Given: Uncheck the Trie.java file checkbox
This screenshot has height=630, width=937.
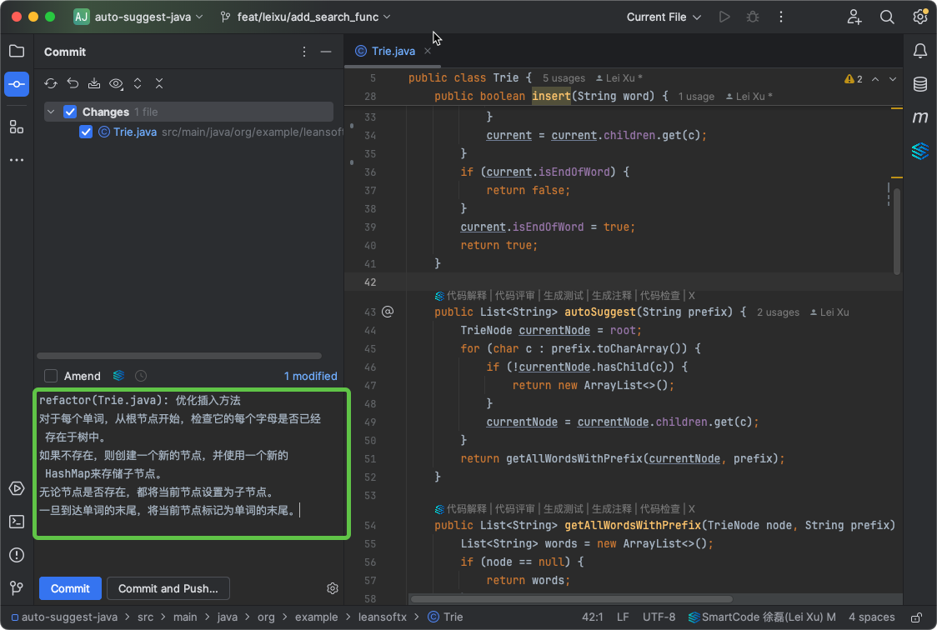Looking at the screenshot, I should click(86, 132).
